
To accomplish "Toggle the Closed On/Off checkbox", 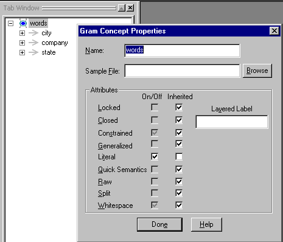I will pyautogui.click(x=155, y=120).
